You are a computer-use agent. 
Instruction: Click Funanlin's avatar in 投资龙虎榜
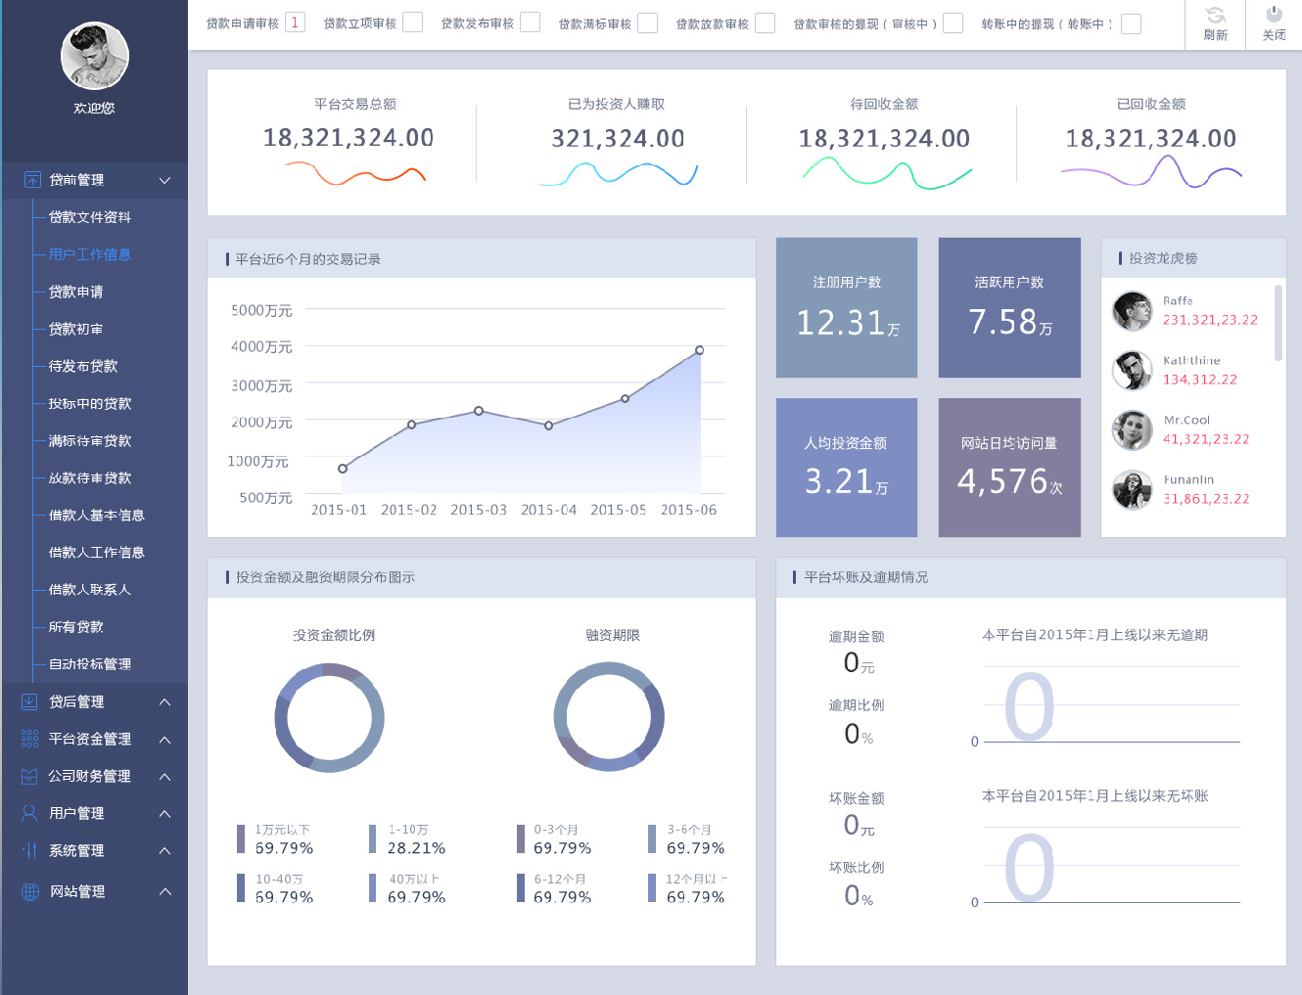point(1133,490)
